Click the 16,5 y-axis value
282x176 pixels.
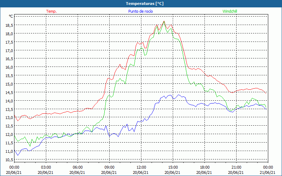pyautogui.click(x=10, y=59)
